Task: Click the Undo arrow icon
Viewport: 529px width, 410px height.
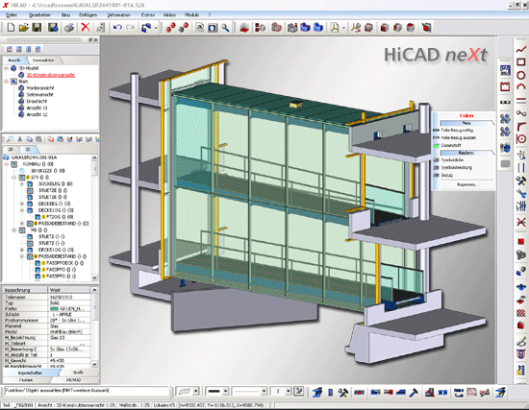Action: tap(117, 27)
